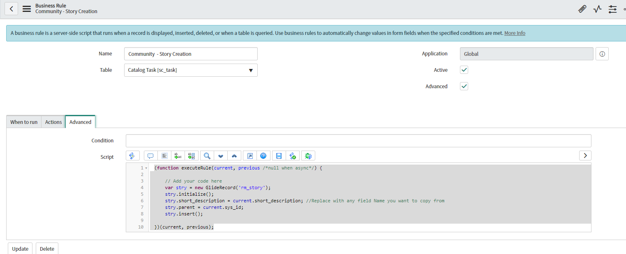
Task: Uncheck the Active checkbox
Action: tap(464, 70)
